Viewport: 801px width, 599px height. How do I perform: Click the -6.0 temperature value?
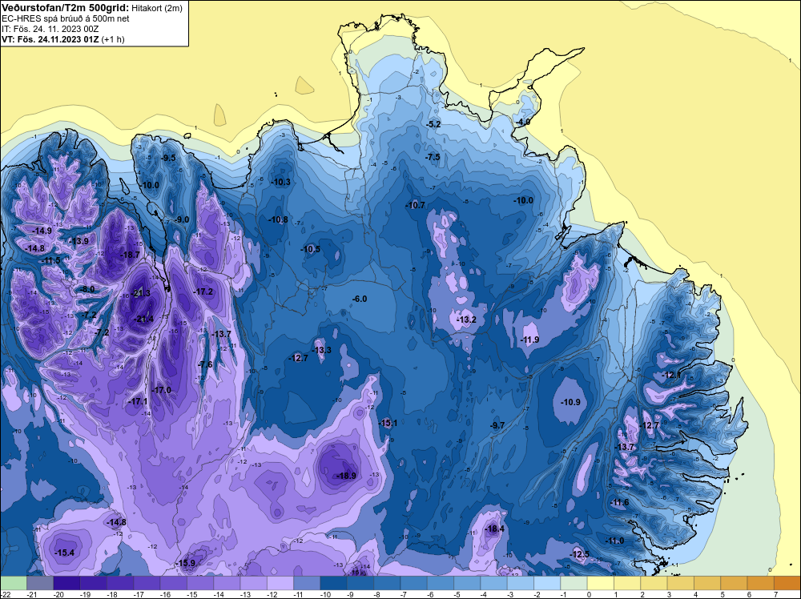pos(360,299)
